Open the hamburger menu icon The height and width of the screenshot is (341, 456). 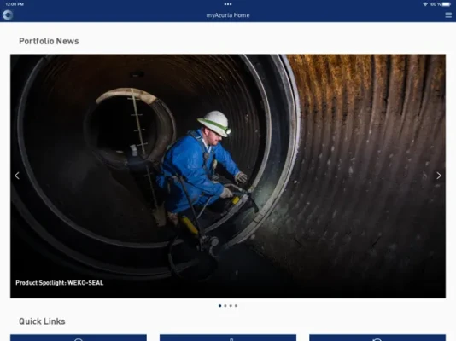click(x=448, y=15)
